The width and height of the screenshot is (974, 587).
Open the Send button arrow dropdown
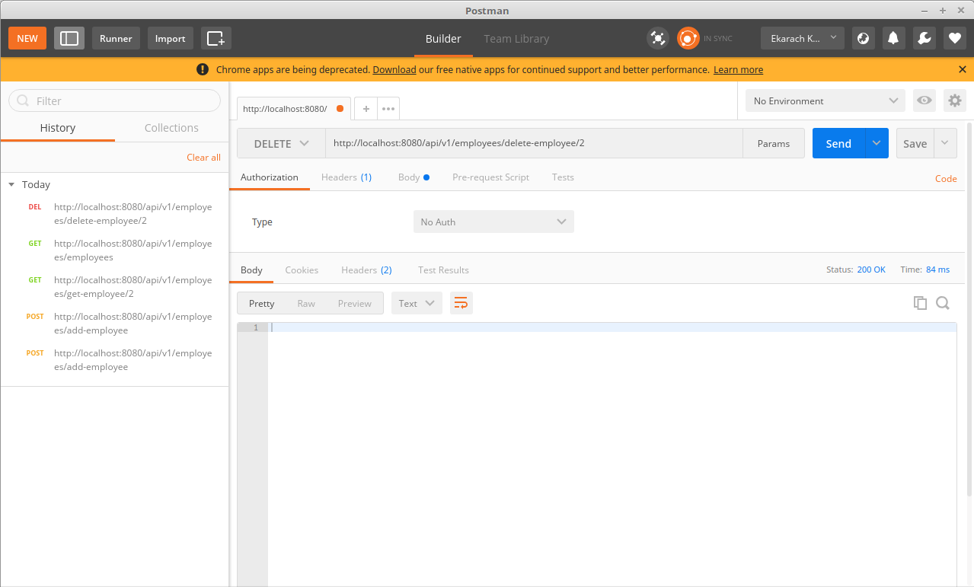[x=877, y=143]
